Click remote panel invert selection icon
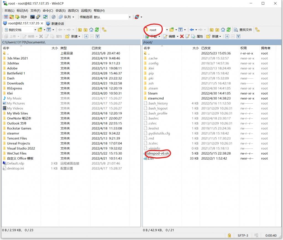 [x=239, y=36]
